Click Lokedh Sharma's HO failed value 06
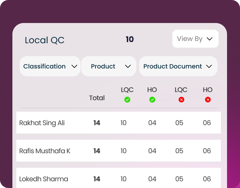 [x=207, y=179]
